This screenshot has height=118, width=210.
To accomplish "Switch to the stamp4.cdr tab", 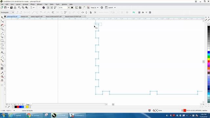I will [24, 17].
